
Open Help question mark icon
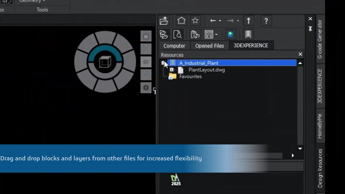266,21
